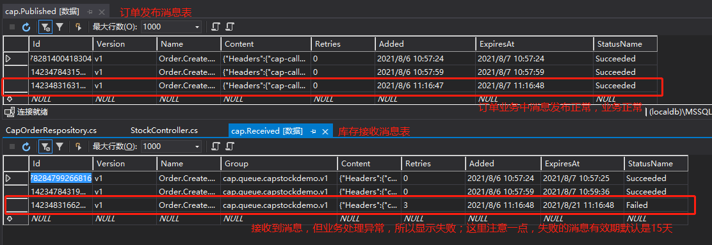Screen dimensions: 712x245
Task: Select the Failed status cell
Action: pyautogui.click(x=656, y=205)
